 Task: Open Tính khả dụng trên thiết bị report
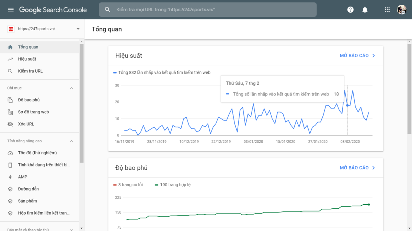[x=39, y=165]
